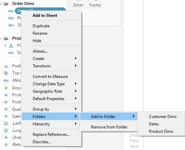This screenshot has height=150, width=185.
Task: Click the set icon beside Top field
Action: [x=6, y=73]
